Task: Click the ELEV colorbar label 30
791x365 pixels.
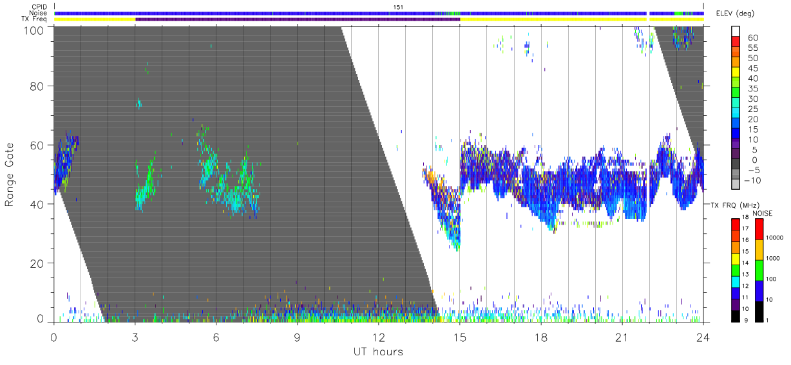Action: 752,98
